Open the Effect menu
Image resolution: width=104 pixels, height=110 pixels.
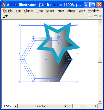coord(71,11)
